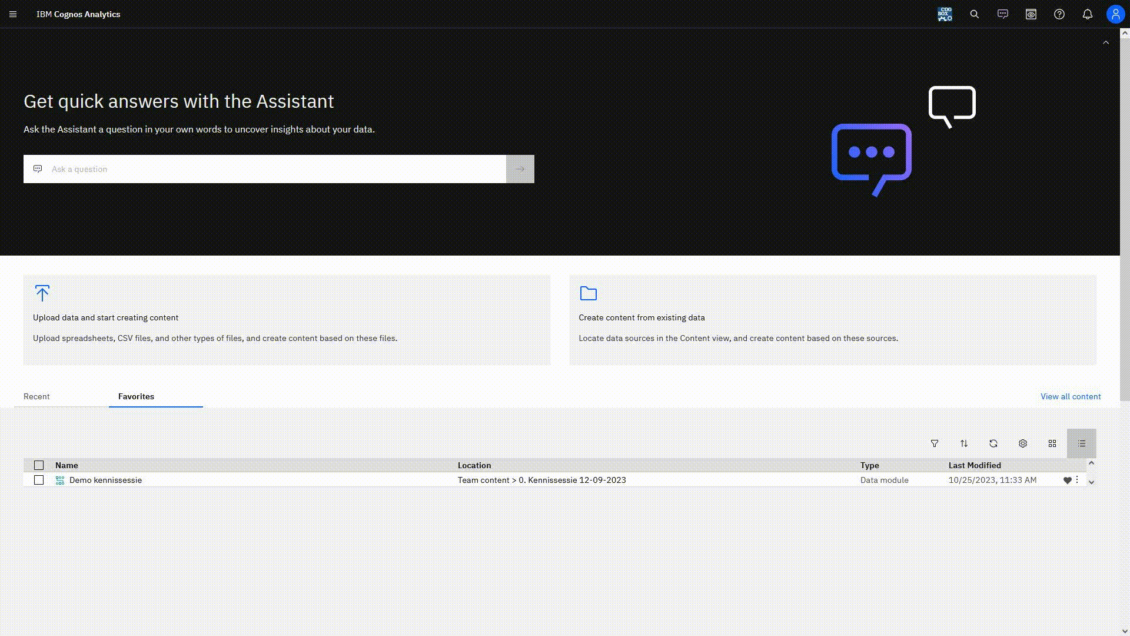The image size is (1130, 636).
Task: Open the notifications bell
Action: 1088,14
